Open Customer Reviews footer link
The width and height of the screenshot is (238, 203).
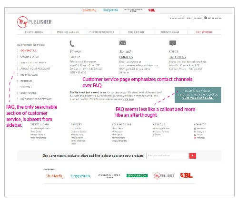pyautogui.click(x=161, y=132)
